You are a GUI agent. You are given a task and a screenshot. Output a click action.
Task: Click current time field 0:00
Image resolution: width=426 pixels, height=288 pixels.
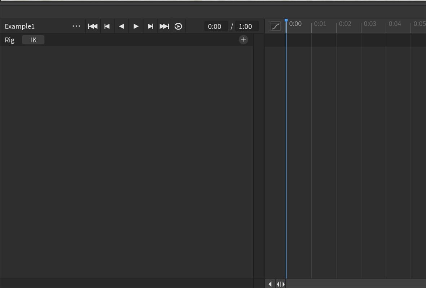click(x=216, y=26)
